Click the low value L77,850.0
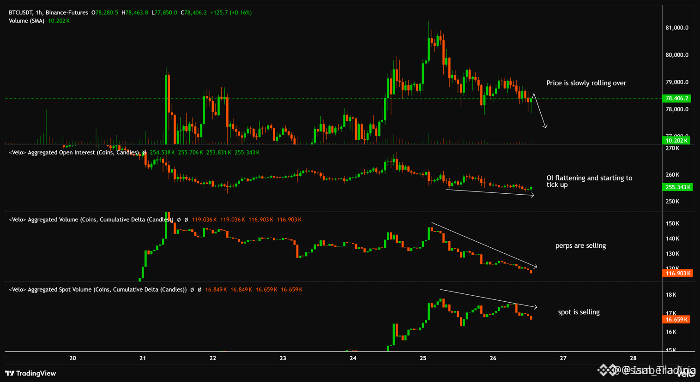Screen dimensions: 700x382 (164, 12)
